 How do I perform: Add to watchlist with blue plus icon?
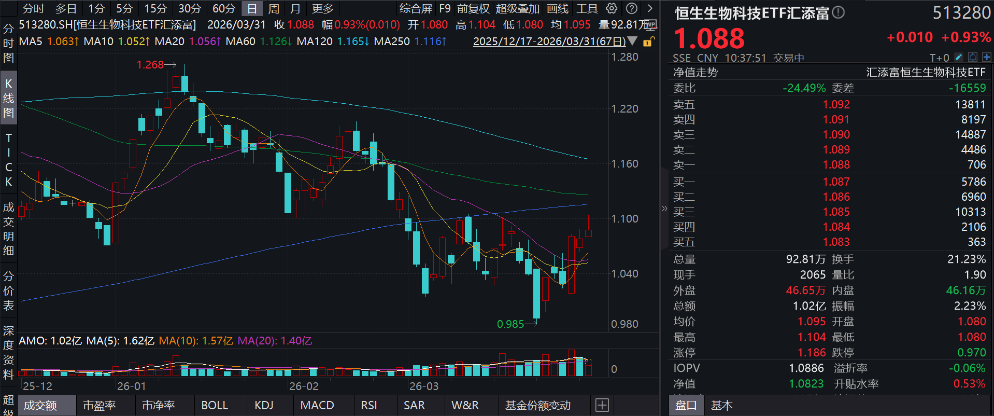986,57
